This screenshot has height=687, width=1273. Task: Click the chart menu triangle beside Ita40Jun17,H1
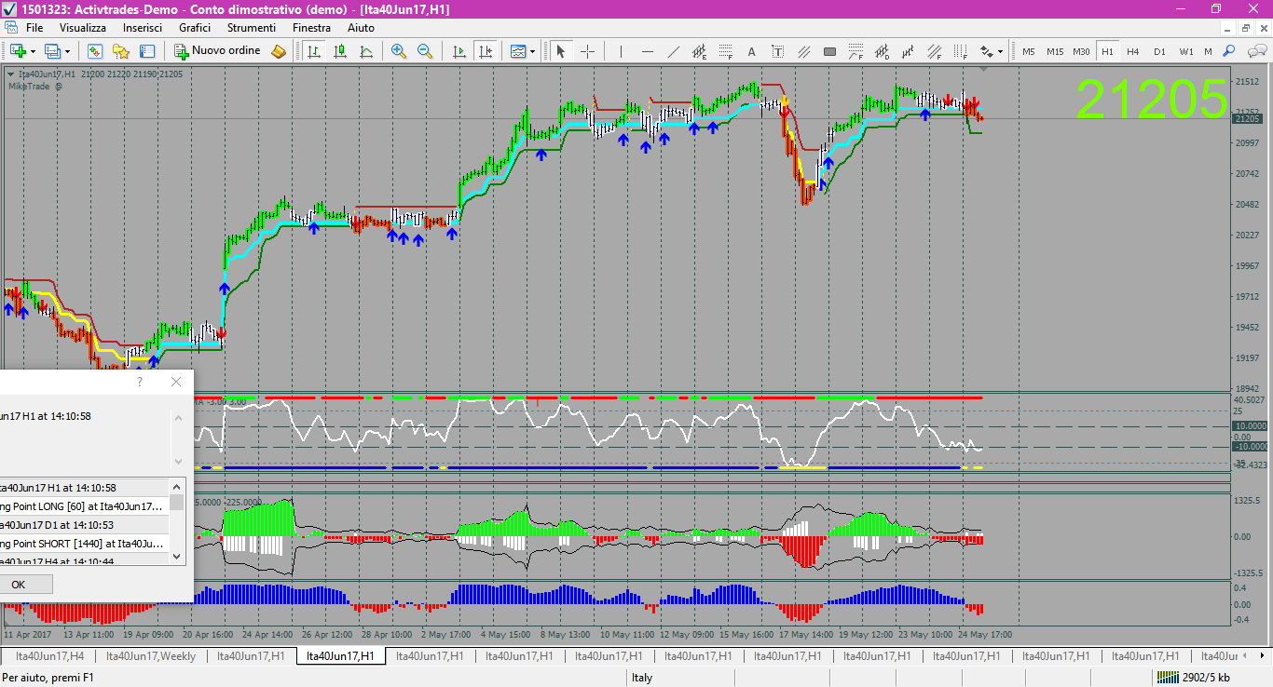click(10, 74)
